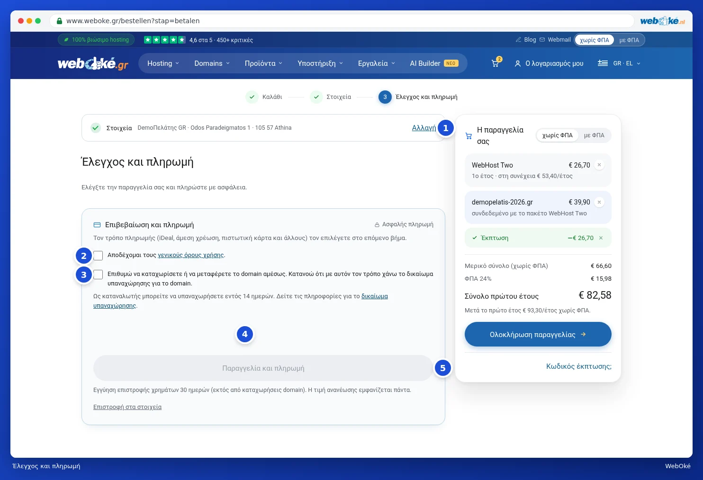Image resolution: width=703 pixels, height=480 pixels.
Task: Switch order summary to χωρίς ΦΠΑ
Action: [x=558, y=135]
